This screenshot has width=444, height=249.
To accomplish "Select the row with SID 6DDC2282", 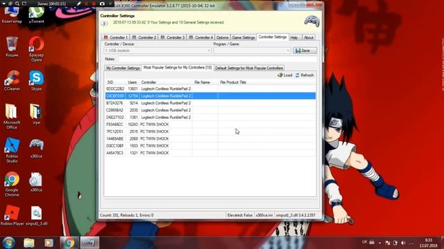I will pyautogui.click(x=210, y=89).
